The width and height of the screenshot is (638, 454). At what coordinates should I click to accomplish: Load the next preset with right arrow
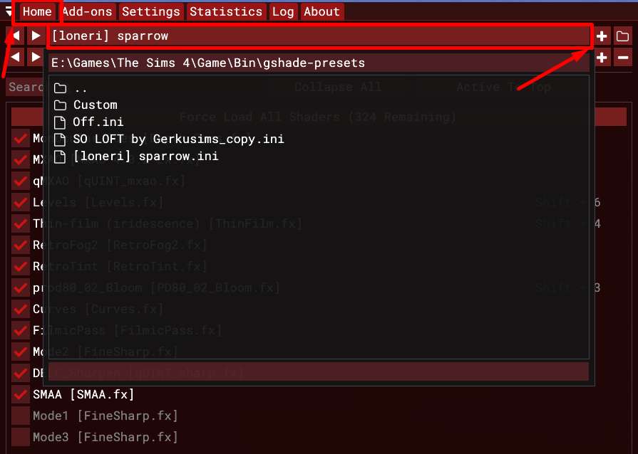pos(35,36)
